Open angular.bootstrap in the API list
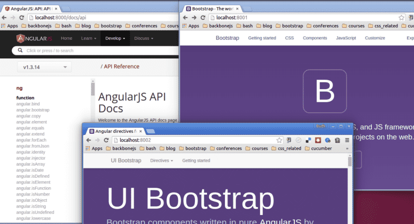Image resolution: width=414 pixels, height=224 pixels. 33,110
